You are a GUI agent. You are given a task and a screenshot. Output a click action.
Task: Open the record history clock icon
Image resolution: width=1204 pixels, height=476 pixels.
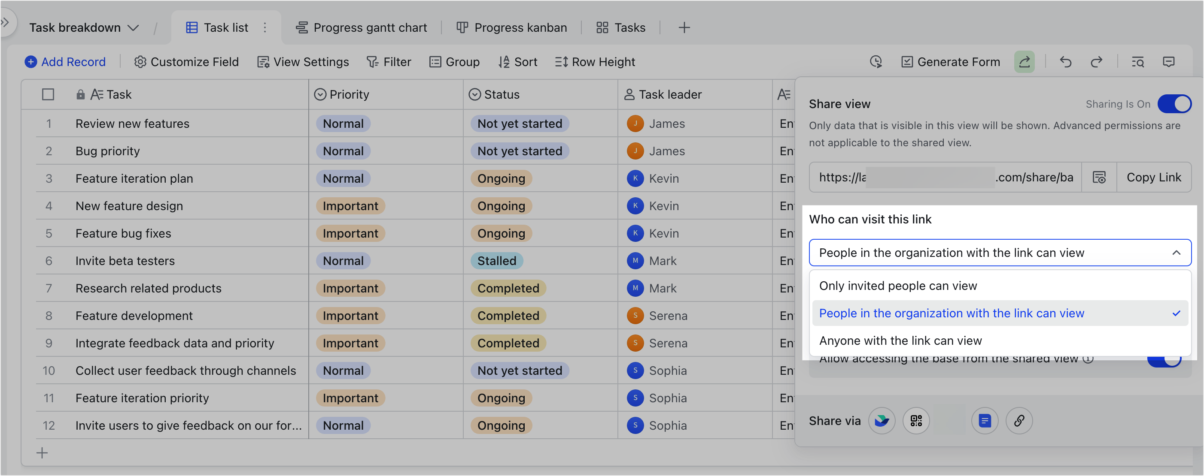[876, 62]
